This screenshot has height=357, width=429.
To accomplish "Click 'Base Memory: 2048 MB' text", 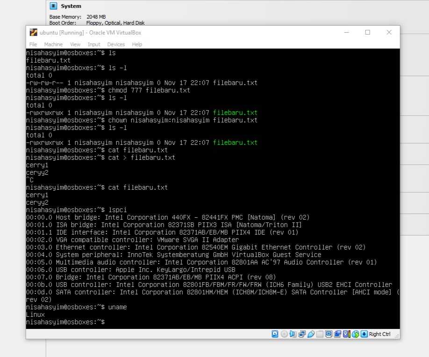I will 78,17.
